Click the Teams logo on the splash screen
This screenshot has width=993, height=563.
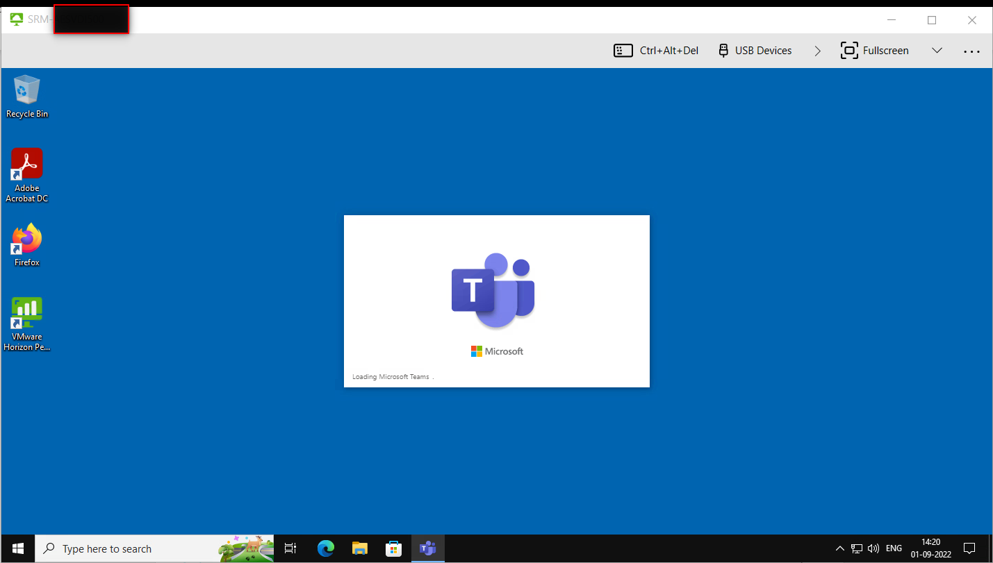493,290
